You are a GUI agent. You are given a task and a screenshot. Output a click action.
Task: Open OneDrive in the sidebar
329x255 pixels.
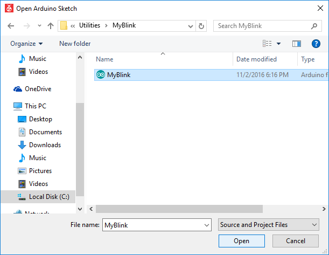32,89
